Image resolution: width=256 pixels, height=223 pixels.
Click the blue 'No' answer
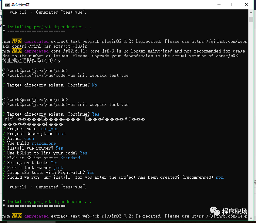pyautogui.click(x=95, y=85)
